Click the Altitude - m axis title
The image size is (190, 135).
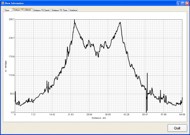(x=6, y=66)
